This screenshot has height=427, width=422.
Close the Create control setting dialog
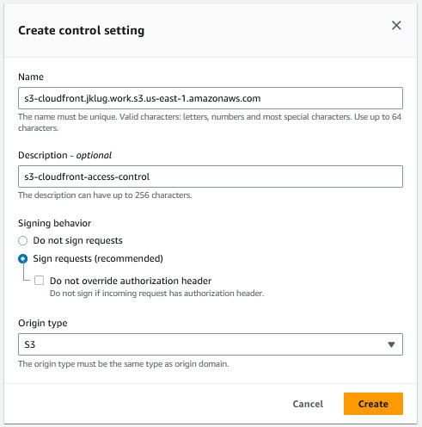[396, 26]
